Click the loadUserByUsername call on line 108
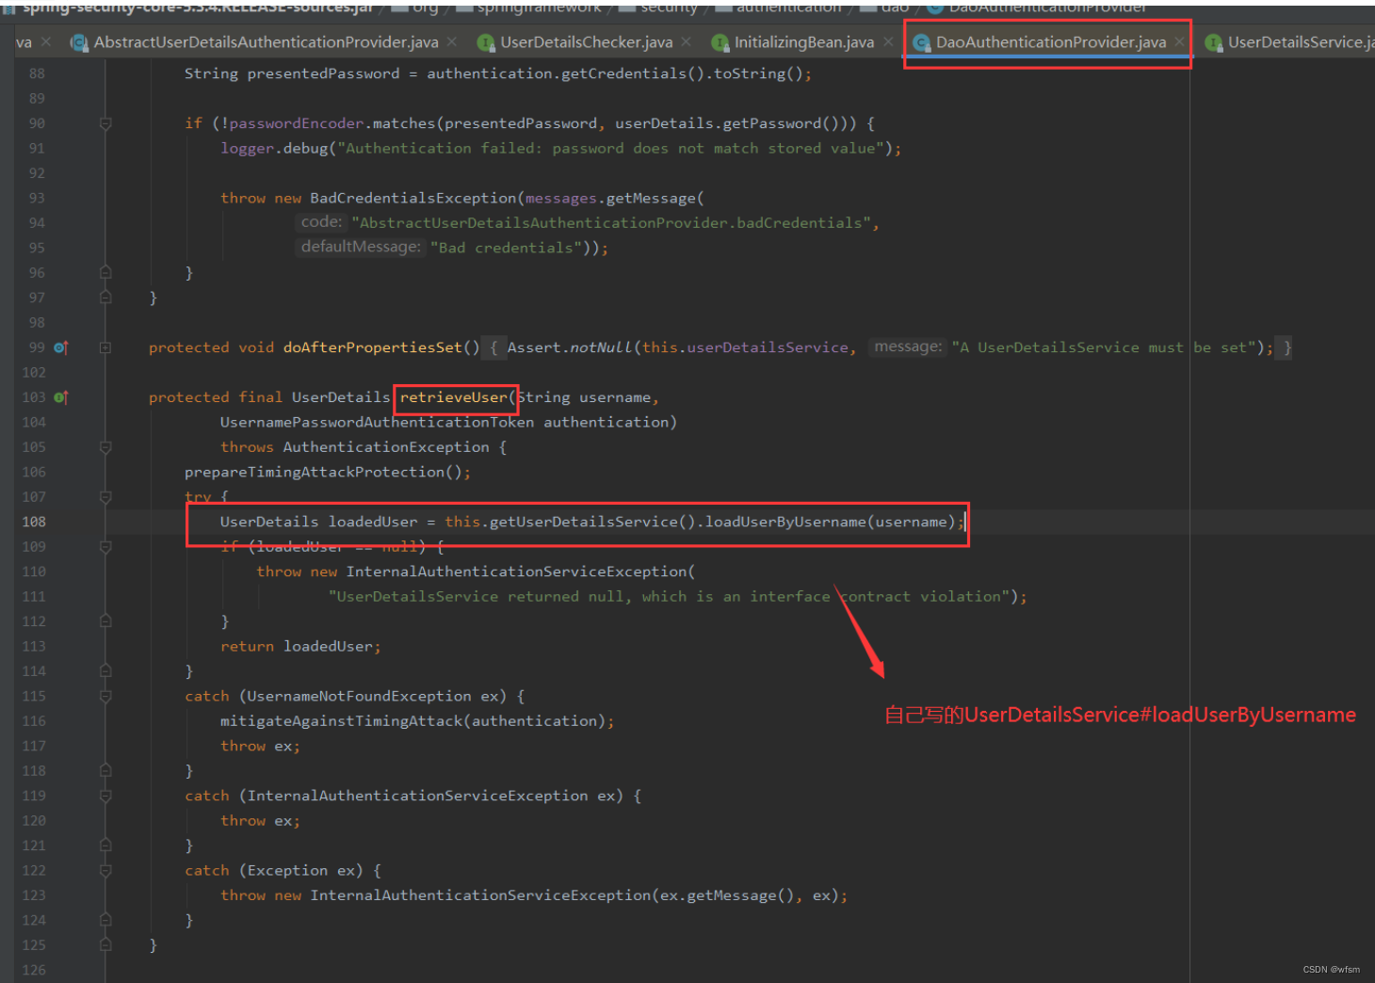1375x983 pixels. pos(785,522)
